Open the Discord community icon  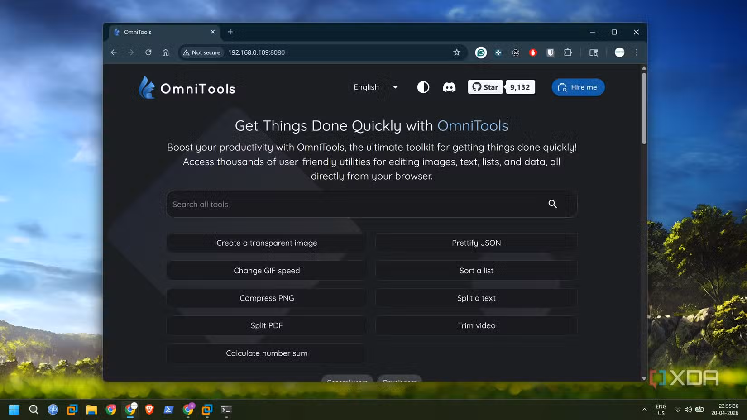449,87
